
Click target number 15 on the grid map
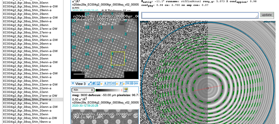click(x=87, y=67)
